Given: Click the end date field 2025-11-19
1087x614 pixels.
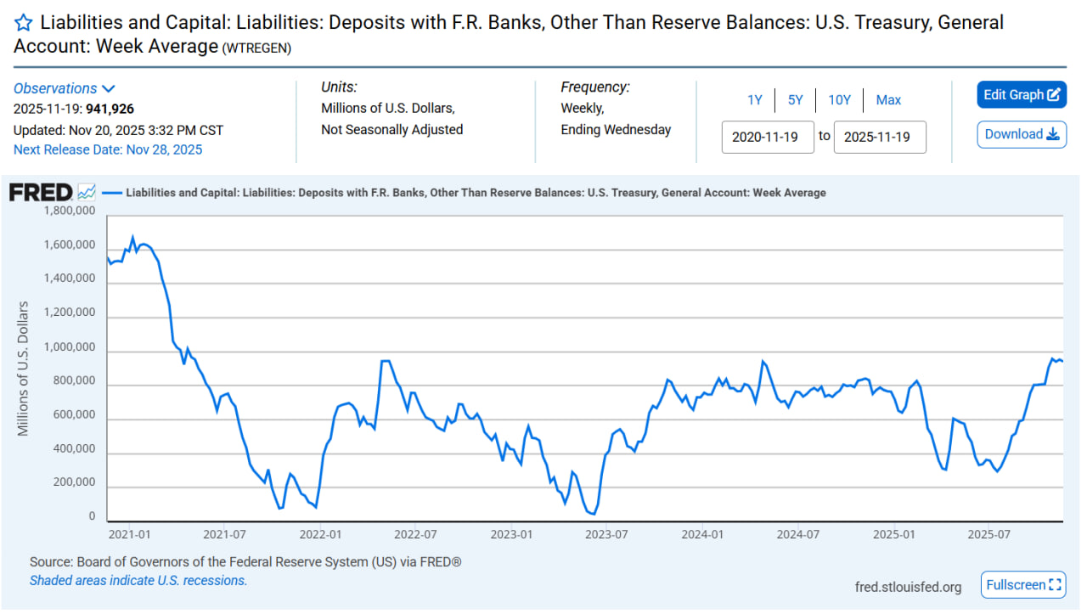Looking at the screenshot, I should coord(879,137).
